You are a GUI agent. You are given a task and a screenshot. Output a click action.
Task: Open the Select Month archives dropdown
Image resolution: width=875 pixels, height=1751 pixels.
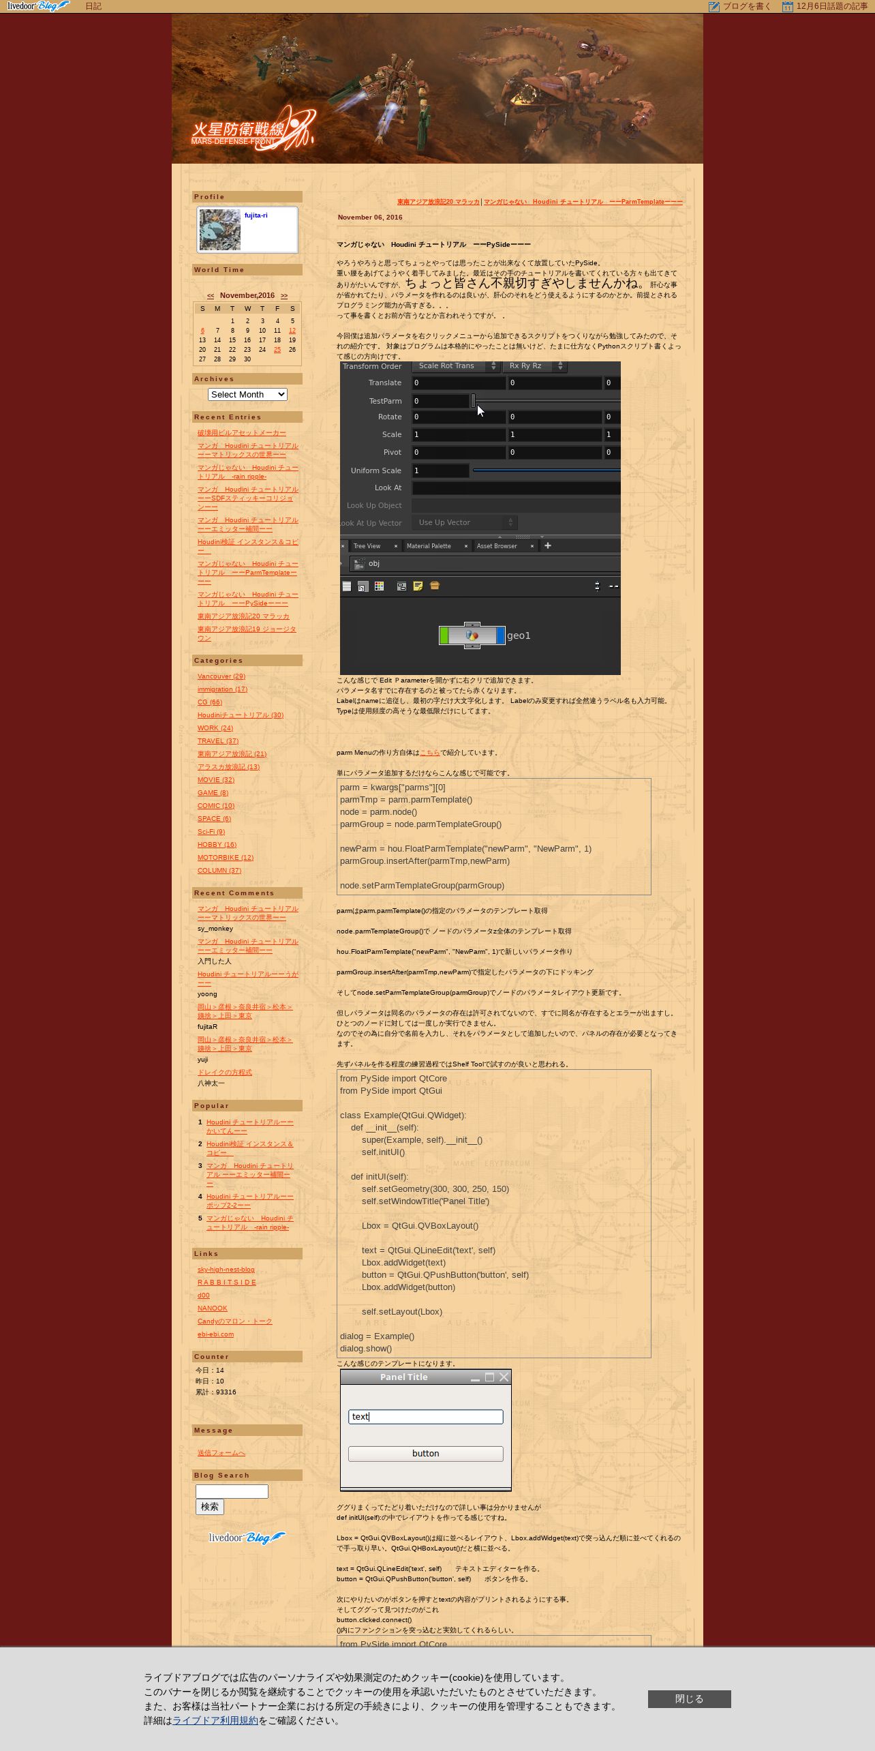click(x=247, y=395)
